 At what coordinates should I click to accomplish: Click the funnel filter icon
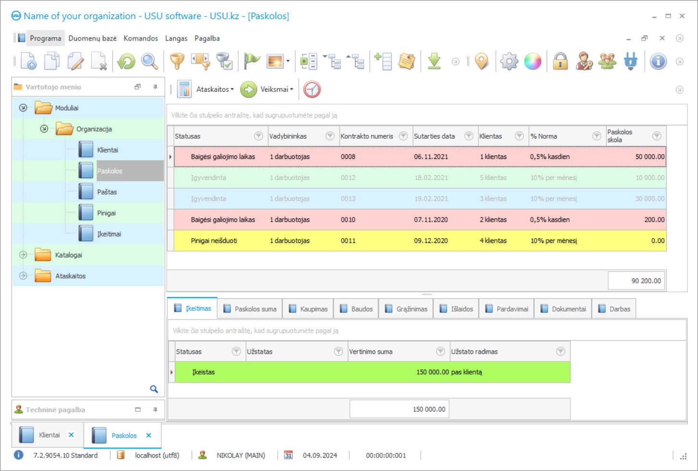(x=177, y=61)
